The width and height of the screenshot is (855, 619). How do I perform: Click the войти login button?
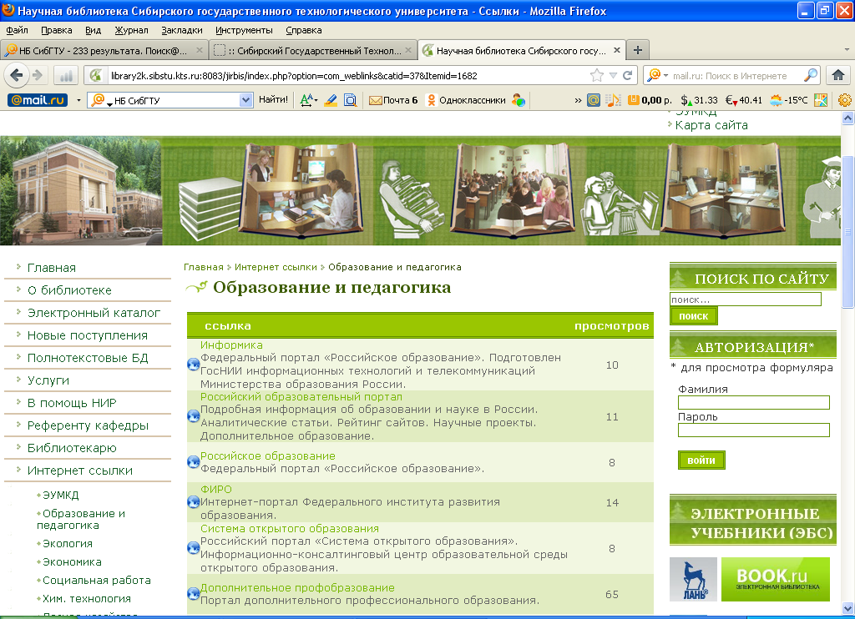click(x=701, y=460)
